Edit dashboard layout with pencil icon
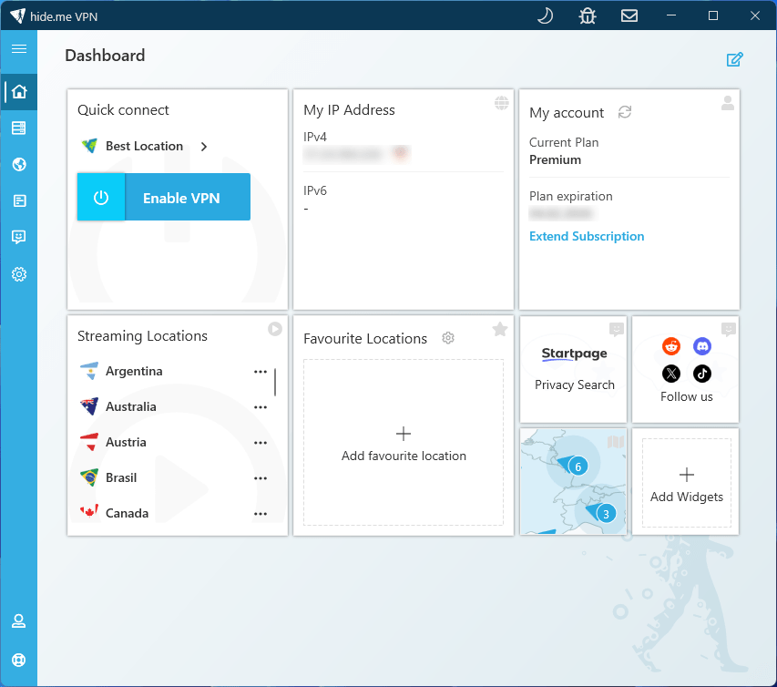Viewport: 777px width, 687px height. pyautogui.click(x=734, y=59)
